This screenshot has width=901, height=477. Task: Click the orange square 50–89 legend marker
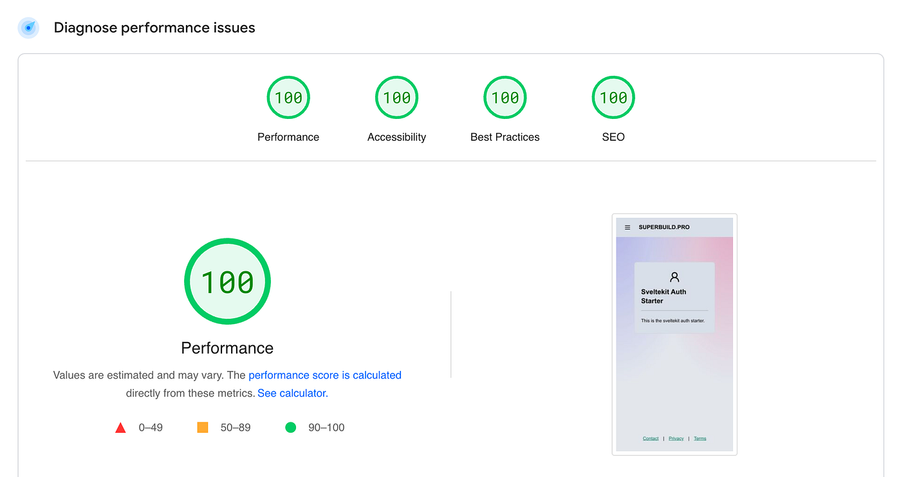[x=202, y=428]
